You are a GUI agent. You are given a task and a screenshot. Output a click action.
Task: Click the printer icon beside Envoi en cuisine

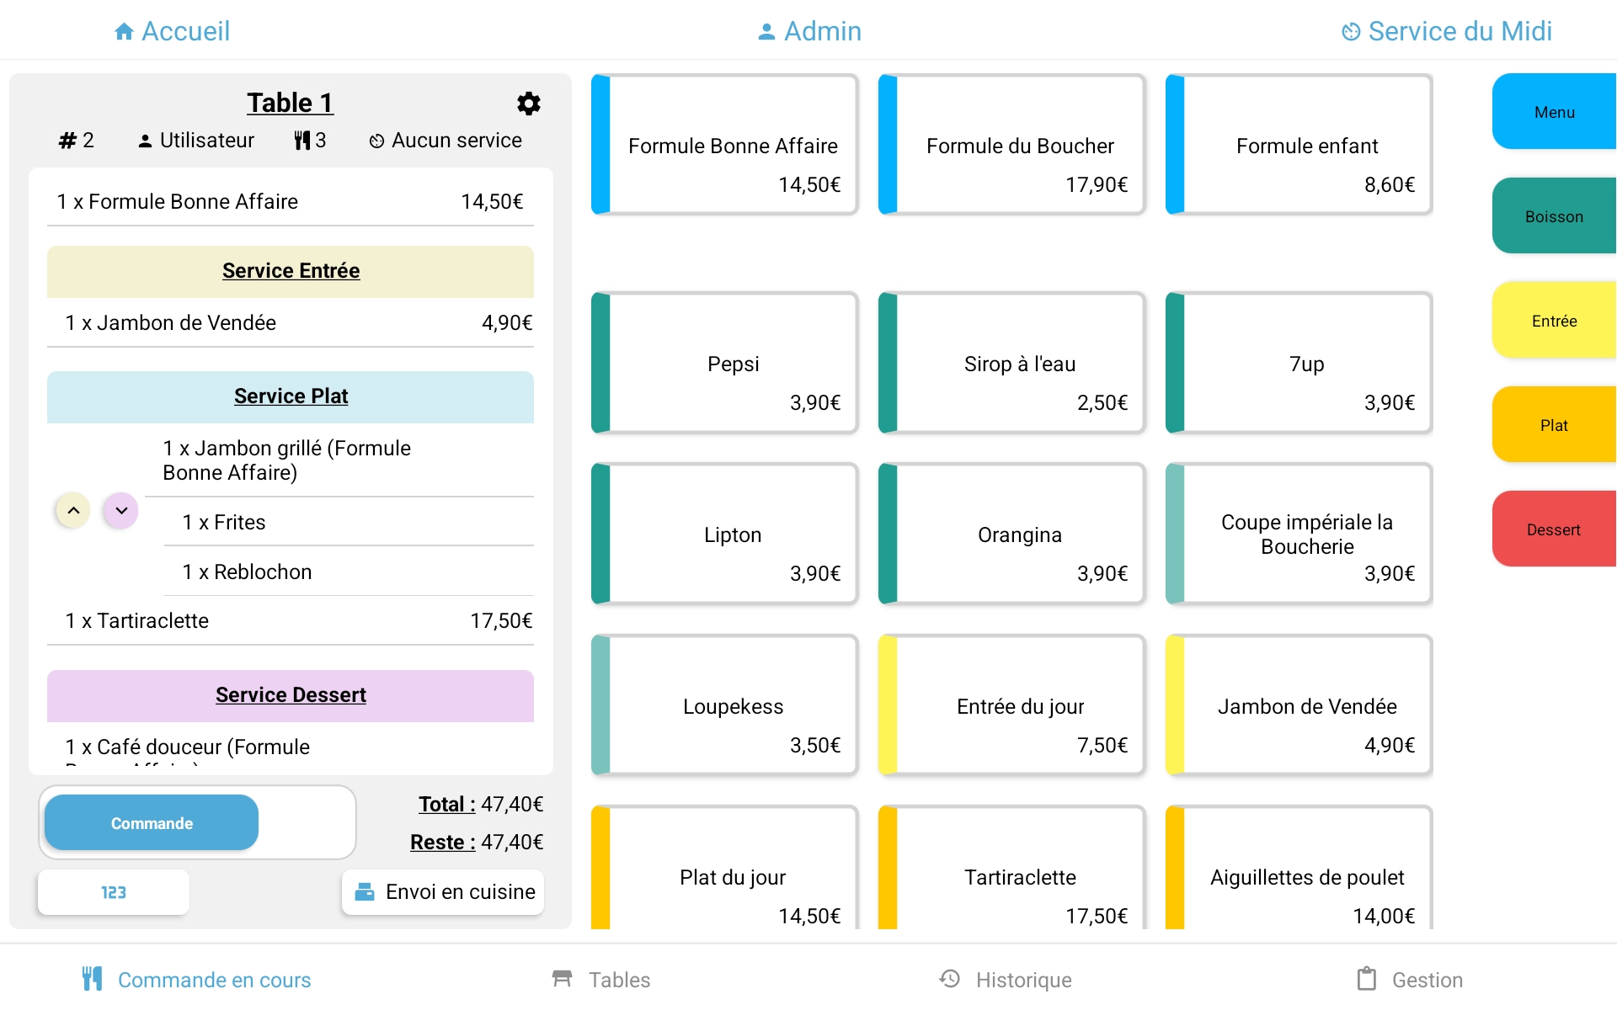(365, 892)
